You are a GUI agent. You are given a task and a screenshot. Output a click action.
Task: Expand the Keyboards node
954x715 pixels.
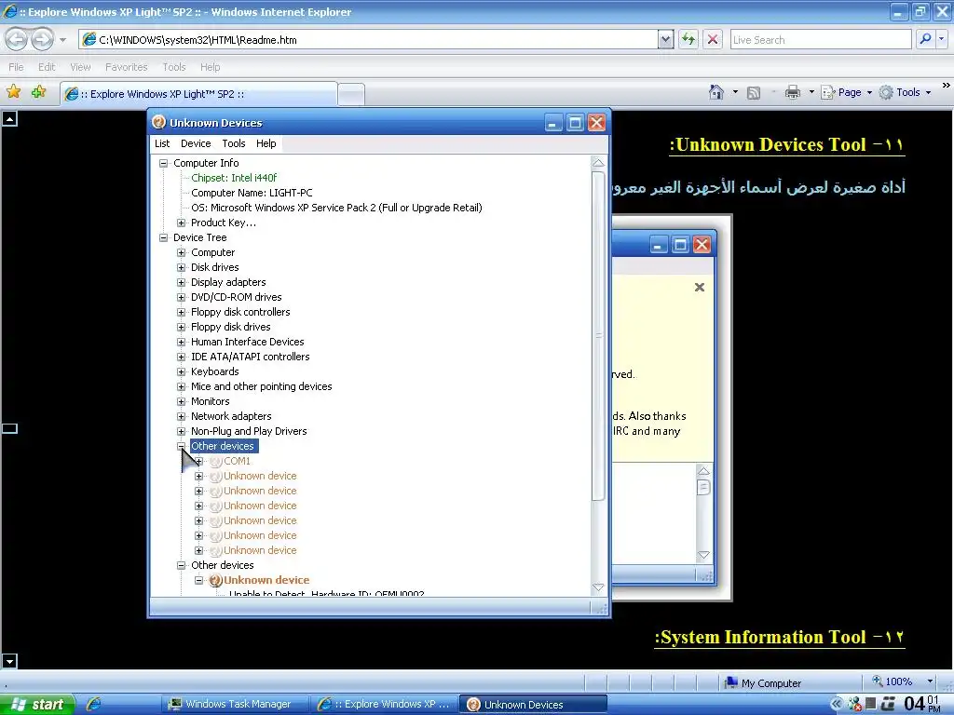point(181,371)
